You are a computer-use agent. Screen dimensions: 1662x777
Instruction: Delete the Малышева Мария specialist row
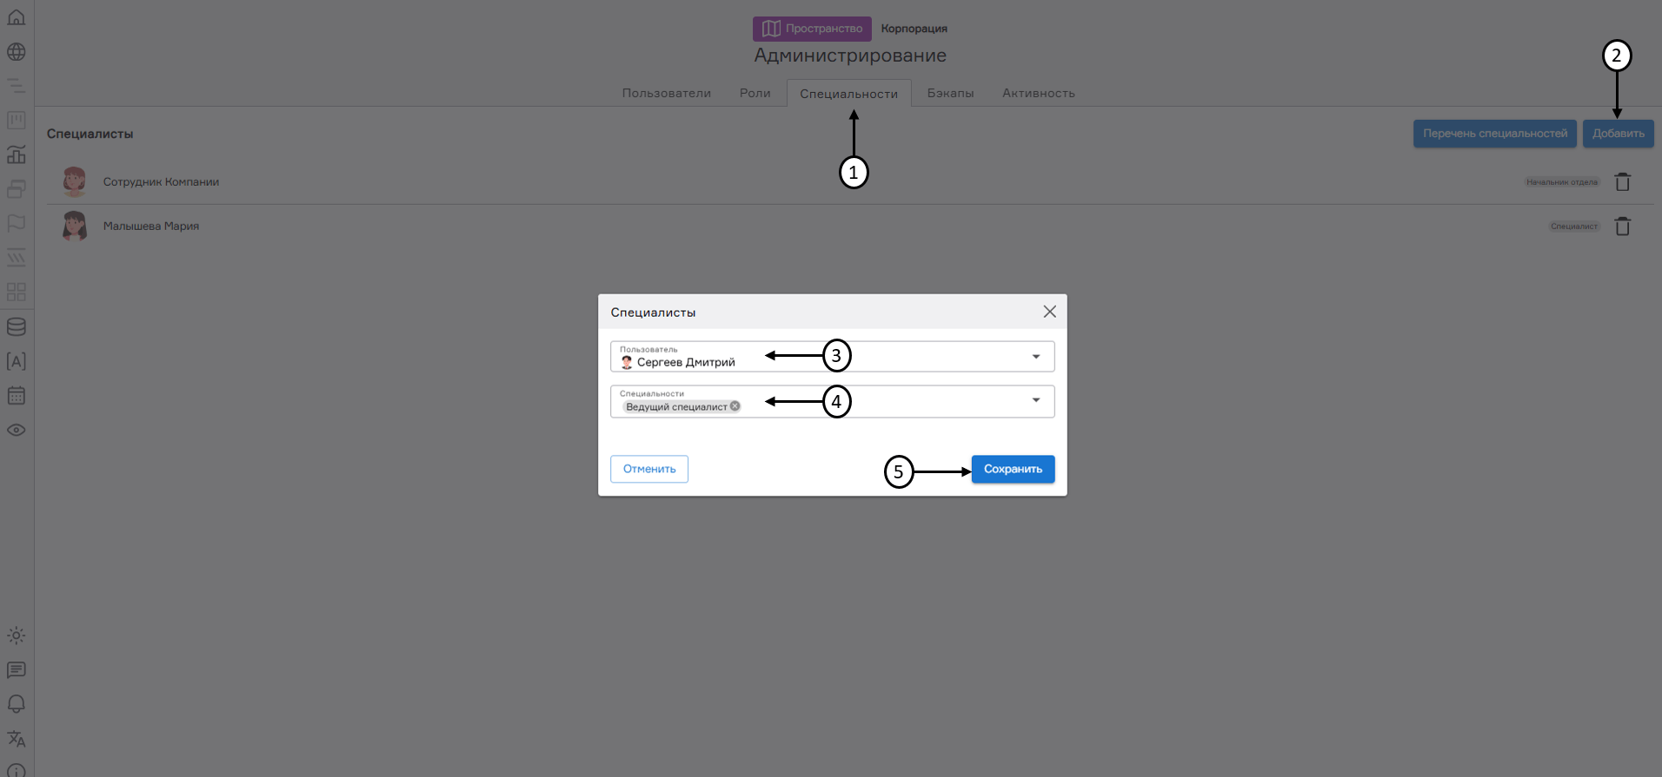click(1622, 227)
